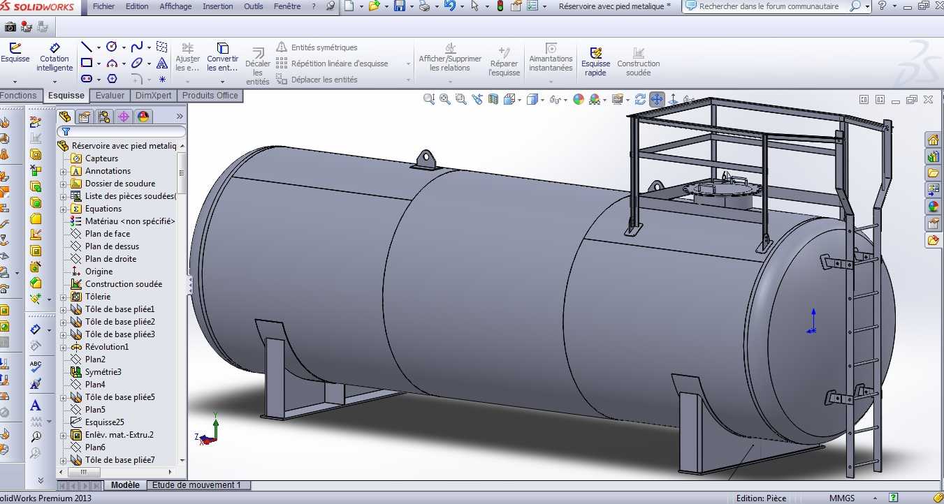Click the feature tree filter field
The height and width of the screenshot is (504, 944).
click(x=121, y=131)
